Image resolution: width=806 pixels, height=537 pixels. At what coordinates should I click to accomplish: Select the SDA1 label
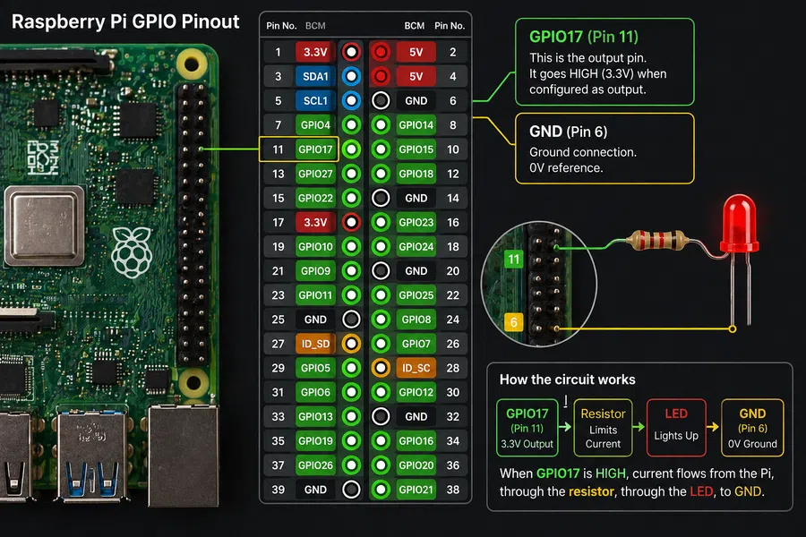point(315,77)
